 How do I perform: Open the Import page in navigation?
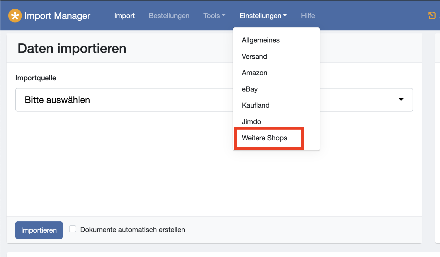click(124, 16)
